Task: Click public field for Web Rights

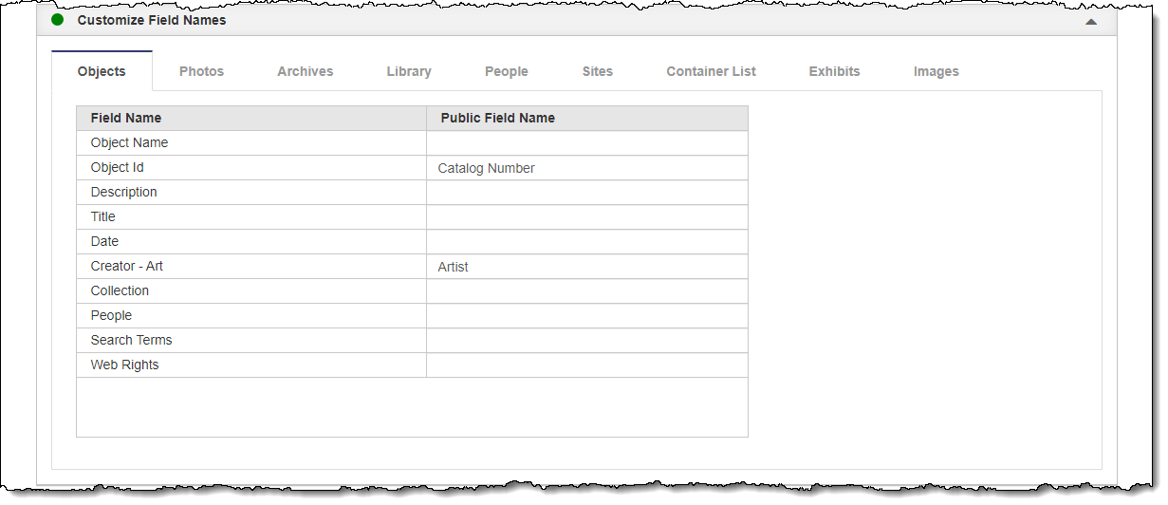Action: tap(586, 365)
